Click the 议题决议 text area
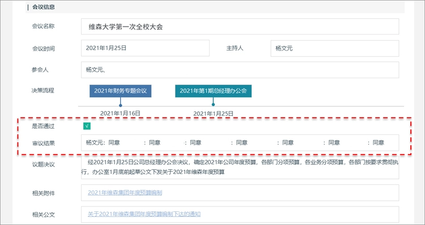This screenshot has width=425, height=225. [x=240, y=167]
